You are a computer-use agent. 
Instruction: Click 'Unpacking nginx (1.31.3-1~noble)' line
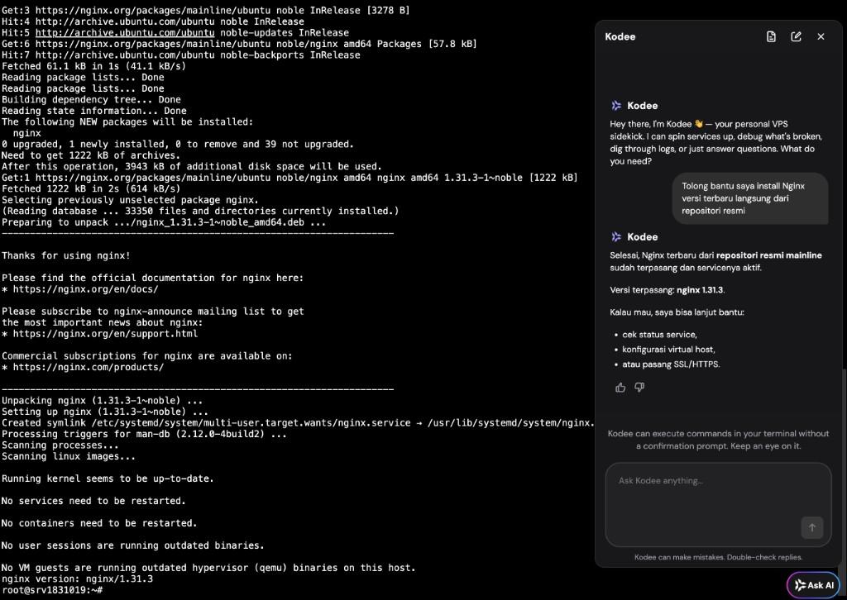102,401
